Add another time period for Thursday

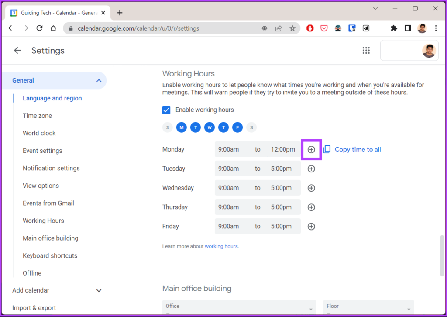pos(311,207)
